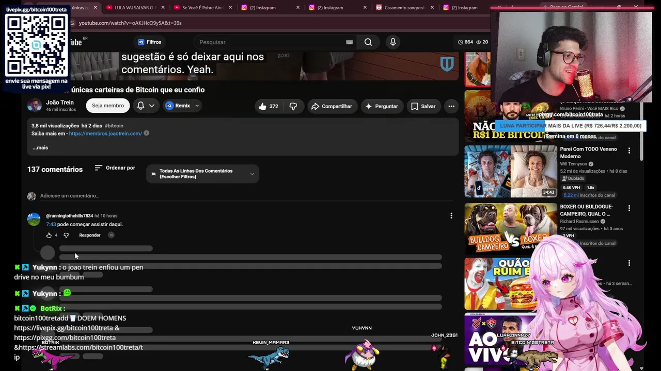This screenshot has height=371, width=661.
Task: Open the menu for the 'Parei Com TODO Veneno Moderno' video
Action: (629, 150)
